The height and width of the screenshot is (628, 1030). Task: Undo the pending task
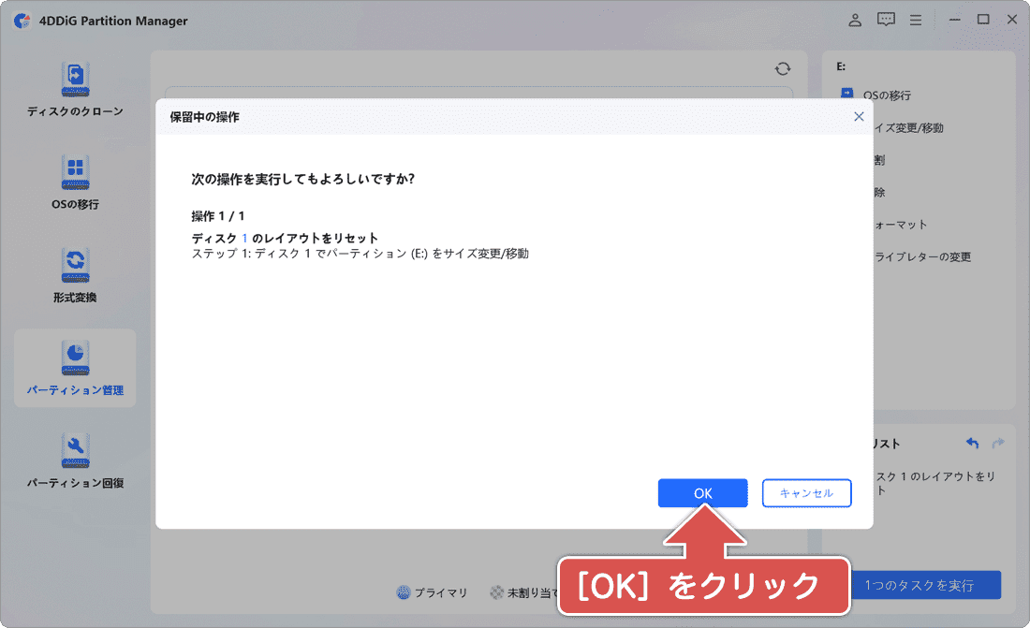point(971,444)
